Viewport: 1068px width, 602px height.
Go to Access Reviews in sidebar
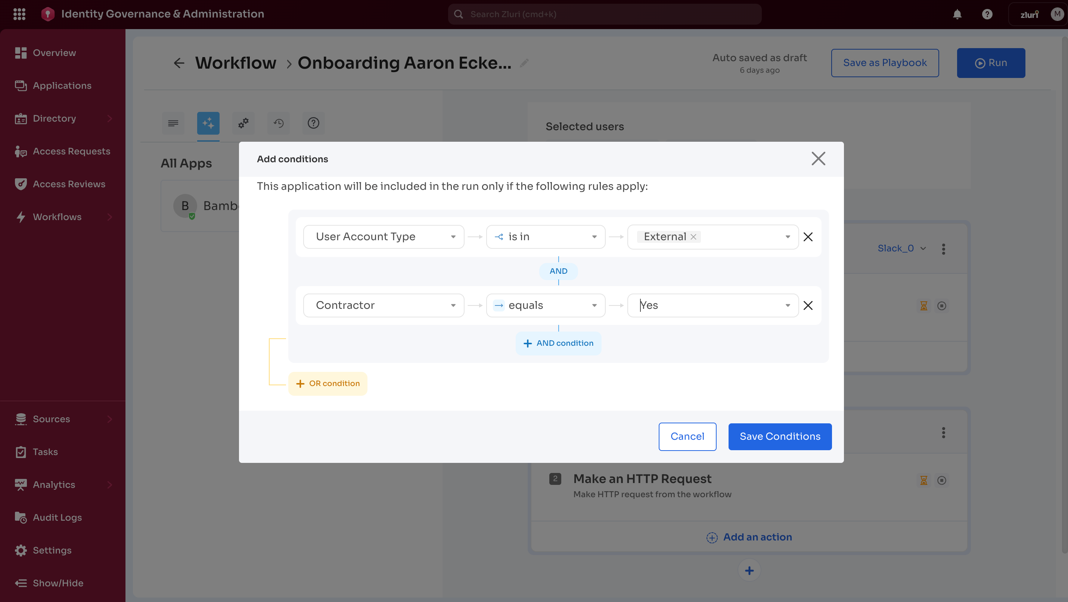(x=69, y=184)
